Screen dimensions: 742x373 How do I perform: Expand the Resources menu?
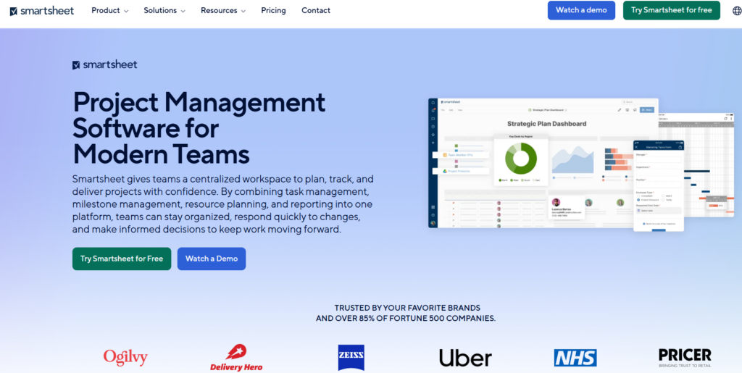click(223, 10)
